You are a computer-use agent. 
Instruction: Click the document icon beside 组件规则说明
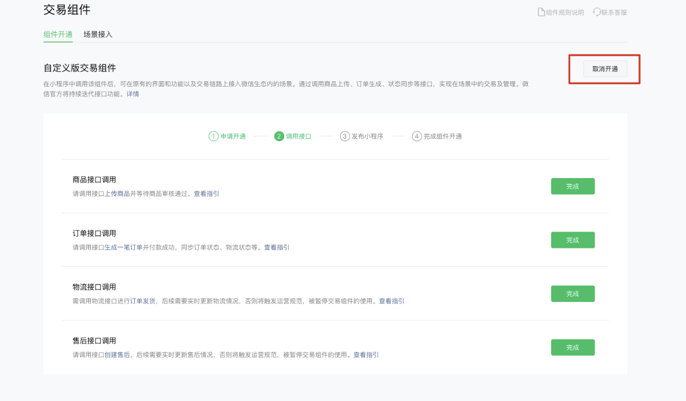540,12
